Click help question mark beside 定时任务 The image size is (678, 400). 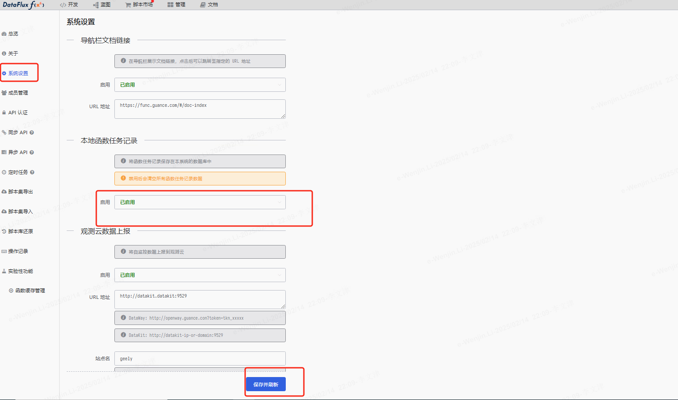tap(32, 172)
